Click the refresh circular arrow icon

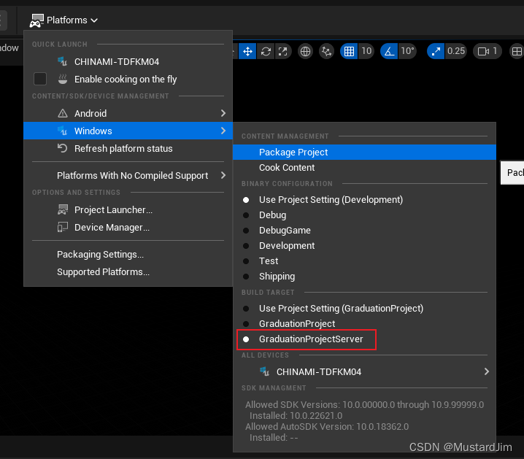click(63, 148)
